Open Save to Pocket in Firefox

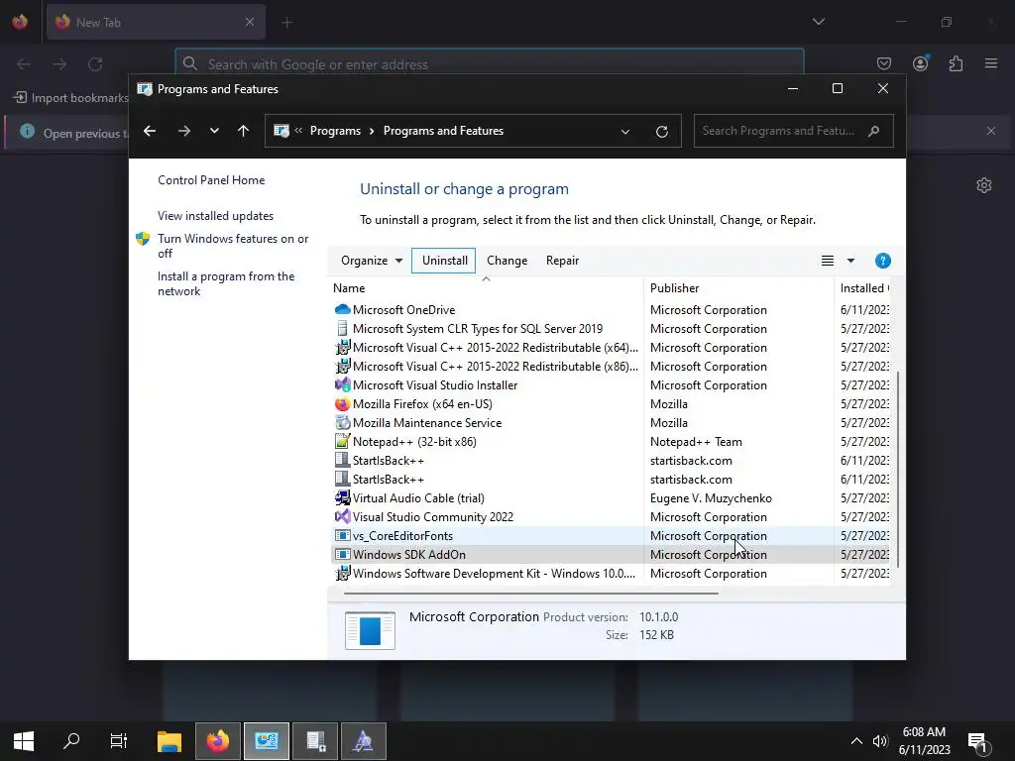(883, 63)
